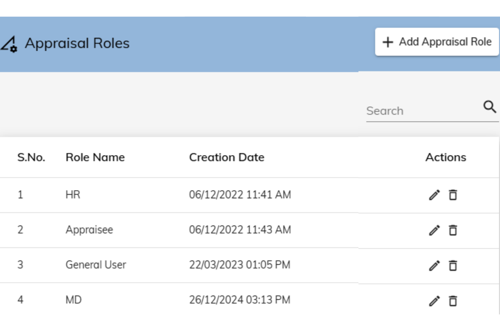Delete the MD role
The height and width of the screenshot is (331, 500).
coord(453,301)
